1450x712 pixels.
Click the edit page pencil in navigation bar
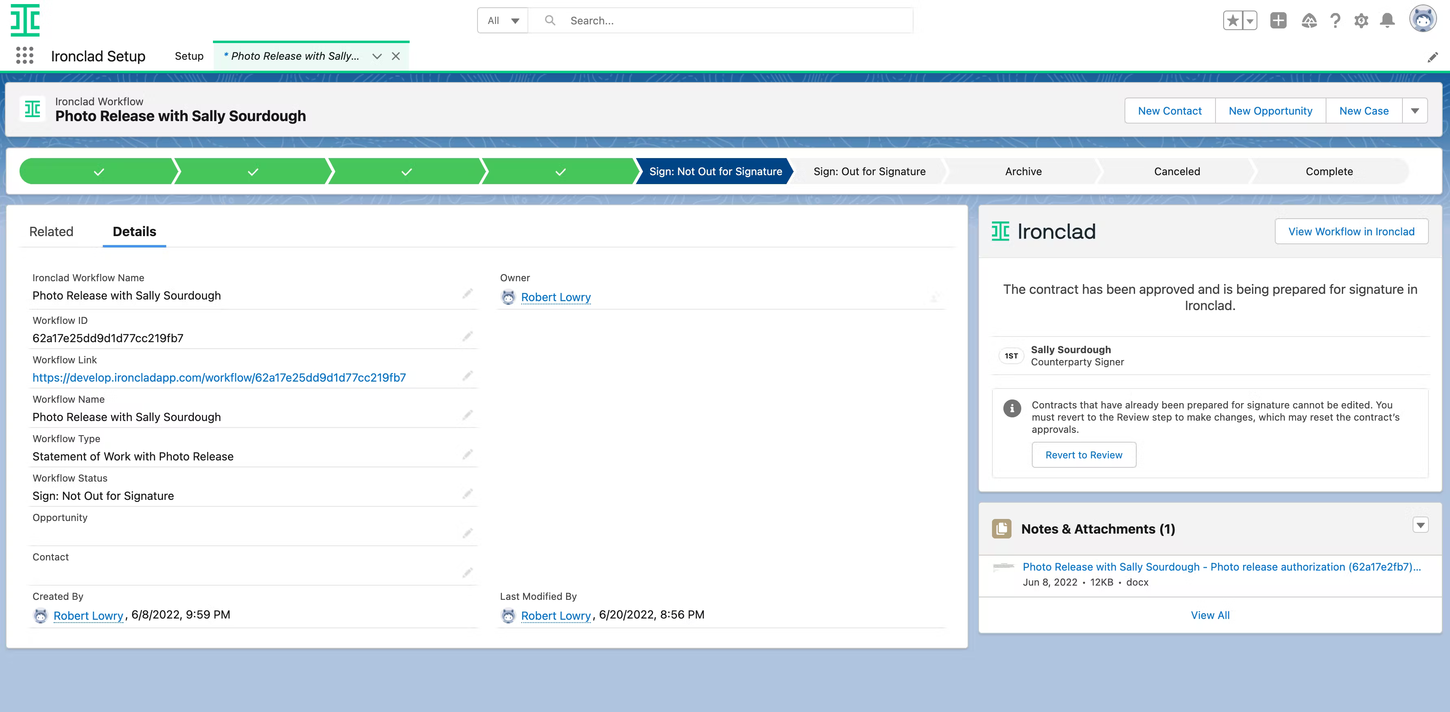[1433, 57]
